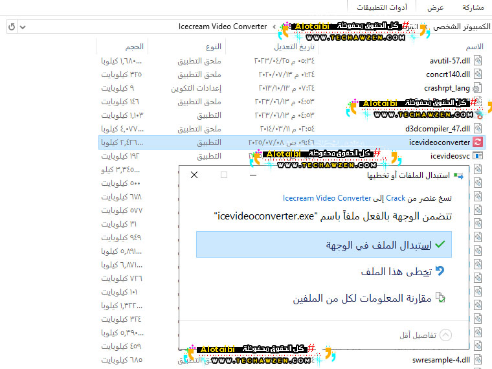Image resolution: width=492 pixels, height=369 pixels.
Task: Click the إعدادات التكوين type cell
Action: click(196, 88)
